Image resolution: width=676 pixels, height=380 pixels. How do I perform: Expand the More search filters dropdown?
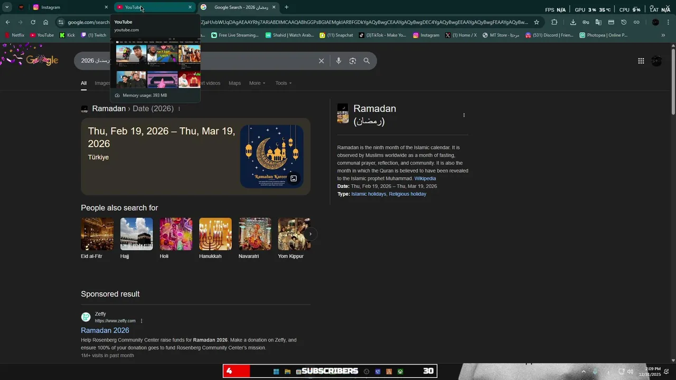257,83
